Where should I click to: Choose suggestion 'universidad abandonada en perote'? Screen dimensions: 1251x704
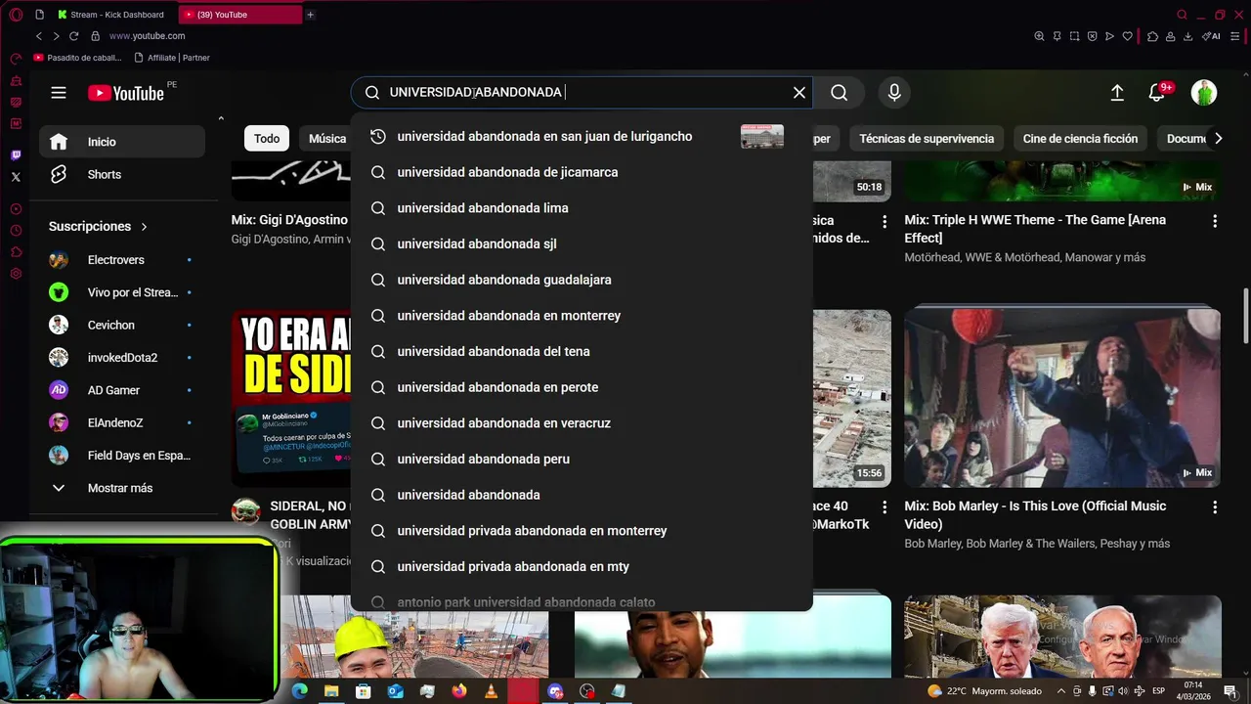click(x=582, y=387)
